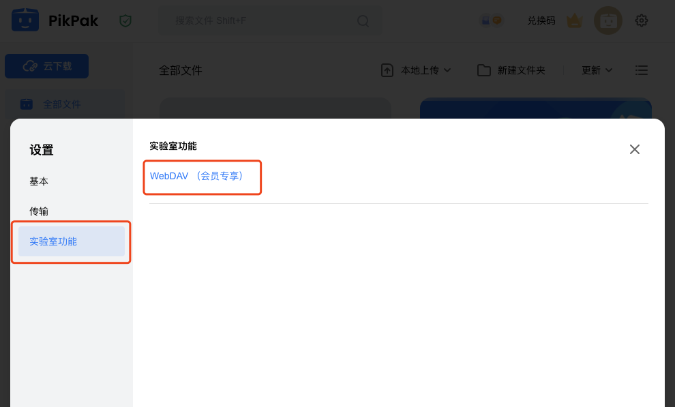Click the emoji notification icon in header
Screen dimensions: 675x407
(x=492, y=20)
